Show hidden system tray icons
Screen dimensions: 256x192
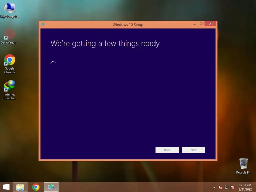point(214,187)
